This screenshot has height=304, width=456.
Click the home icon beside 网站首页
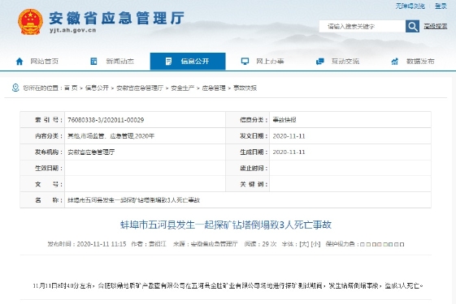(20, 62)
